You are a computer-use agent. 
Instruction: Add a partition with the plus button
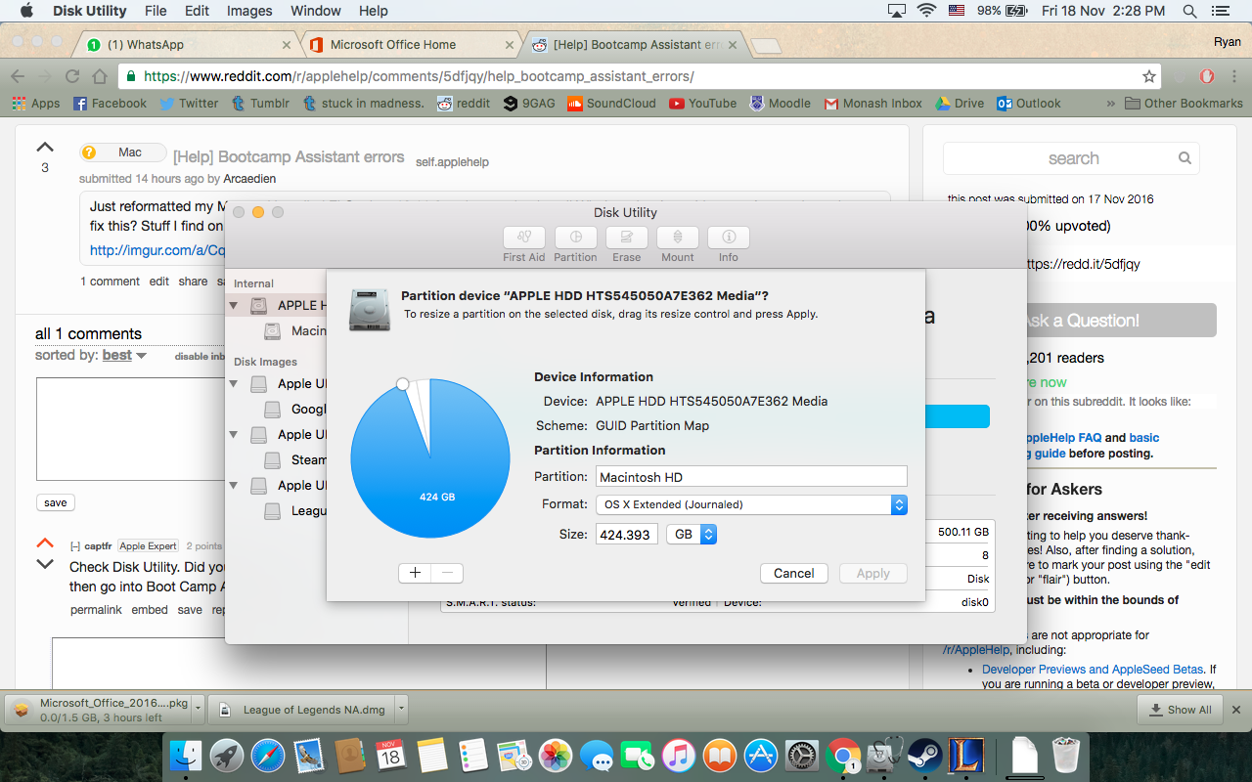415,573
